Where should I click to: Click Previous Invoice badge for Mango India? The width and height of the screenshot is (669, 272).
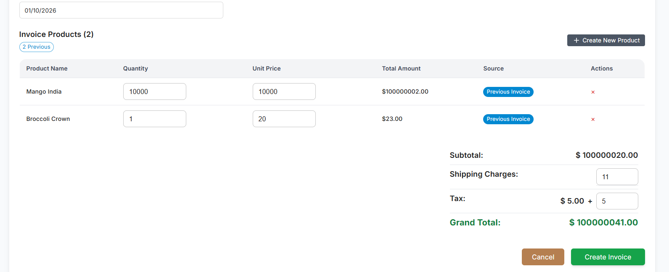point(508,92)
